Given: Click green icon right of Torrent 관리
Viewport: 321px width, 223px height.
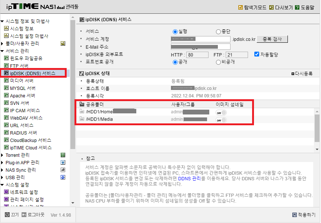Looking at the screenshot, I should (63, 155).
